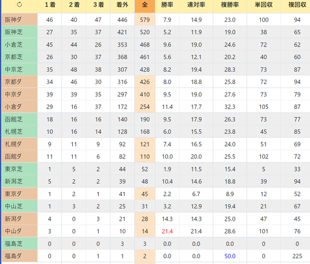
Task: Click the blue 50.0 value in 福島ダ row
Action: click(230, 256)
